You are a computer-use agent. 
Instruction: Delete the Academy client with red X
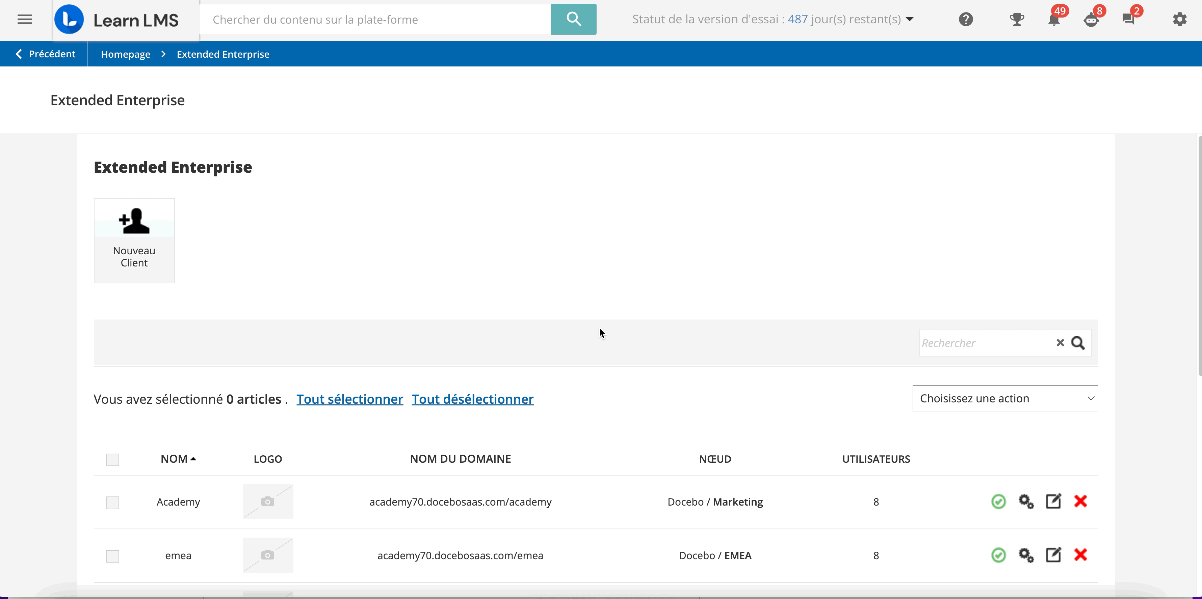tap(1081, 501)
